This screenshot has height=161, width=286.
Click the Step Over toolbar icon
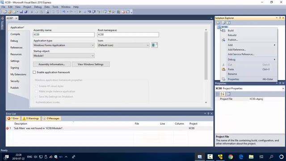[x=94, y=12]
